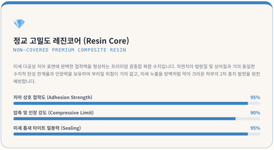Click the 90% value beside Compressive Limit
Screen dimensions: 274x150
255,113
